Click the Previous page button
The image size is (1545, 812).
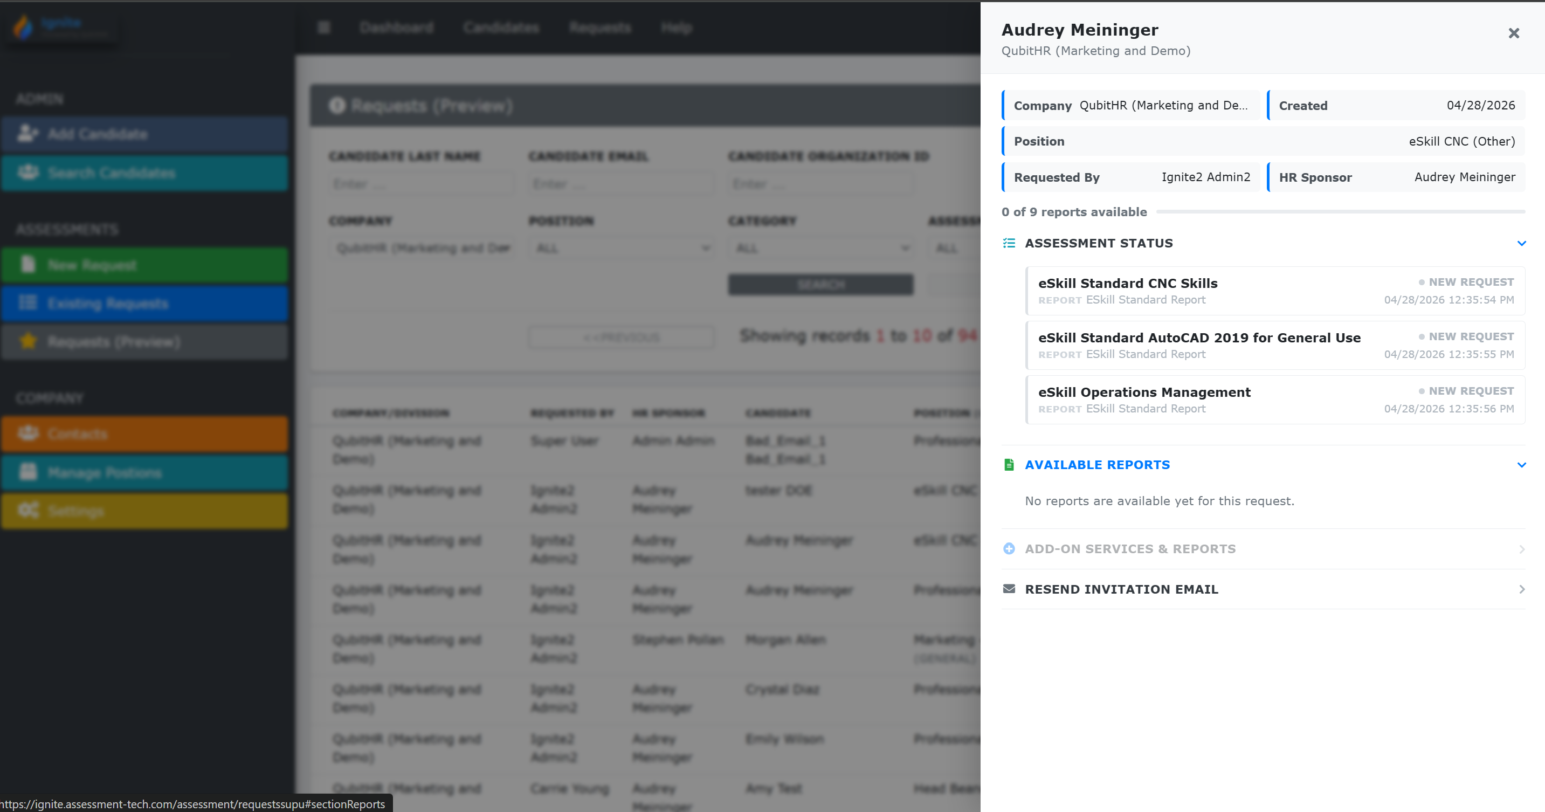coord(621,337)
